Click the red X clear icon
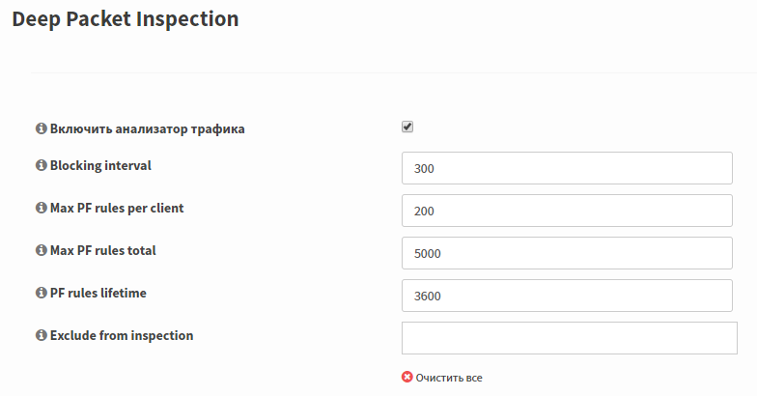The height and width of the screenshot is (396, 757). (x=407, y=377)
